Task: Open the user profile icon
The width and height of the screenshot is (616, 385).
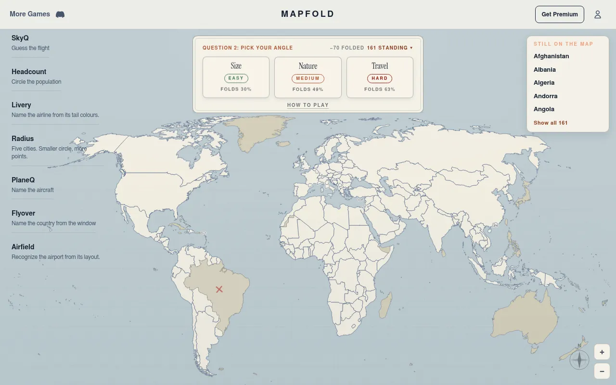Action: [598, 14]
